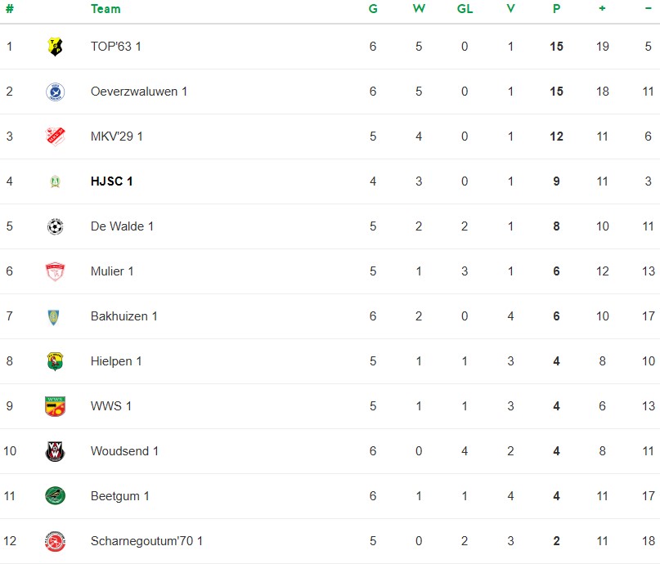Open the Oeverzwaluwen 1 team page

139,92
